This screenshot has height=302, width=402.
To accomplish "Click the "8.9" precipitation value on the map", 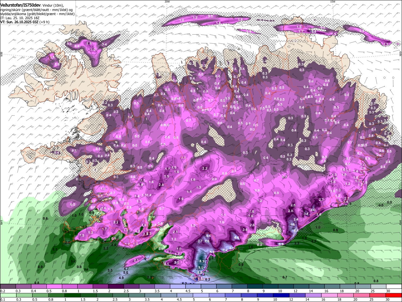I will point(202,261).
